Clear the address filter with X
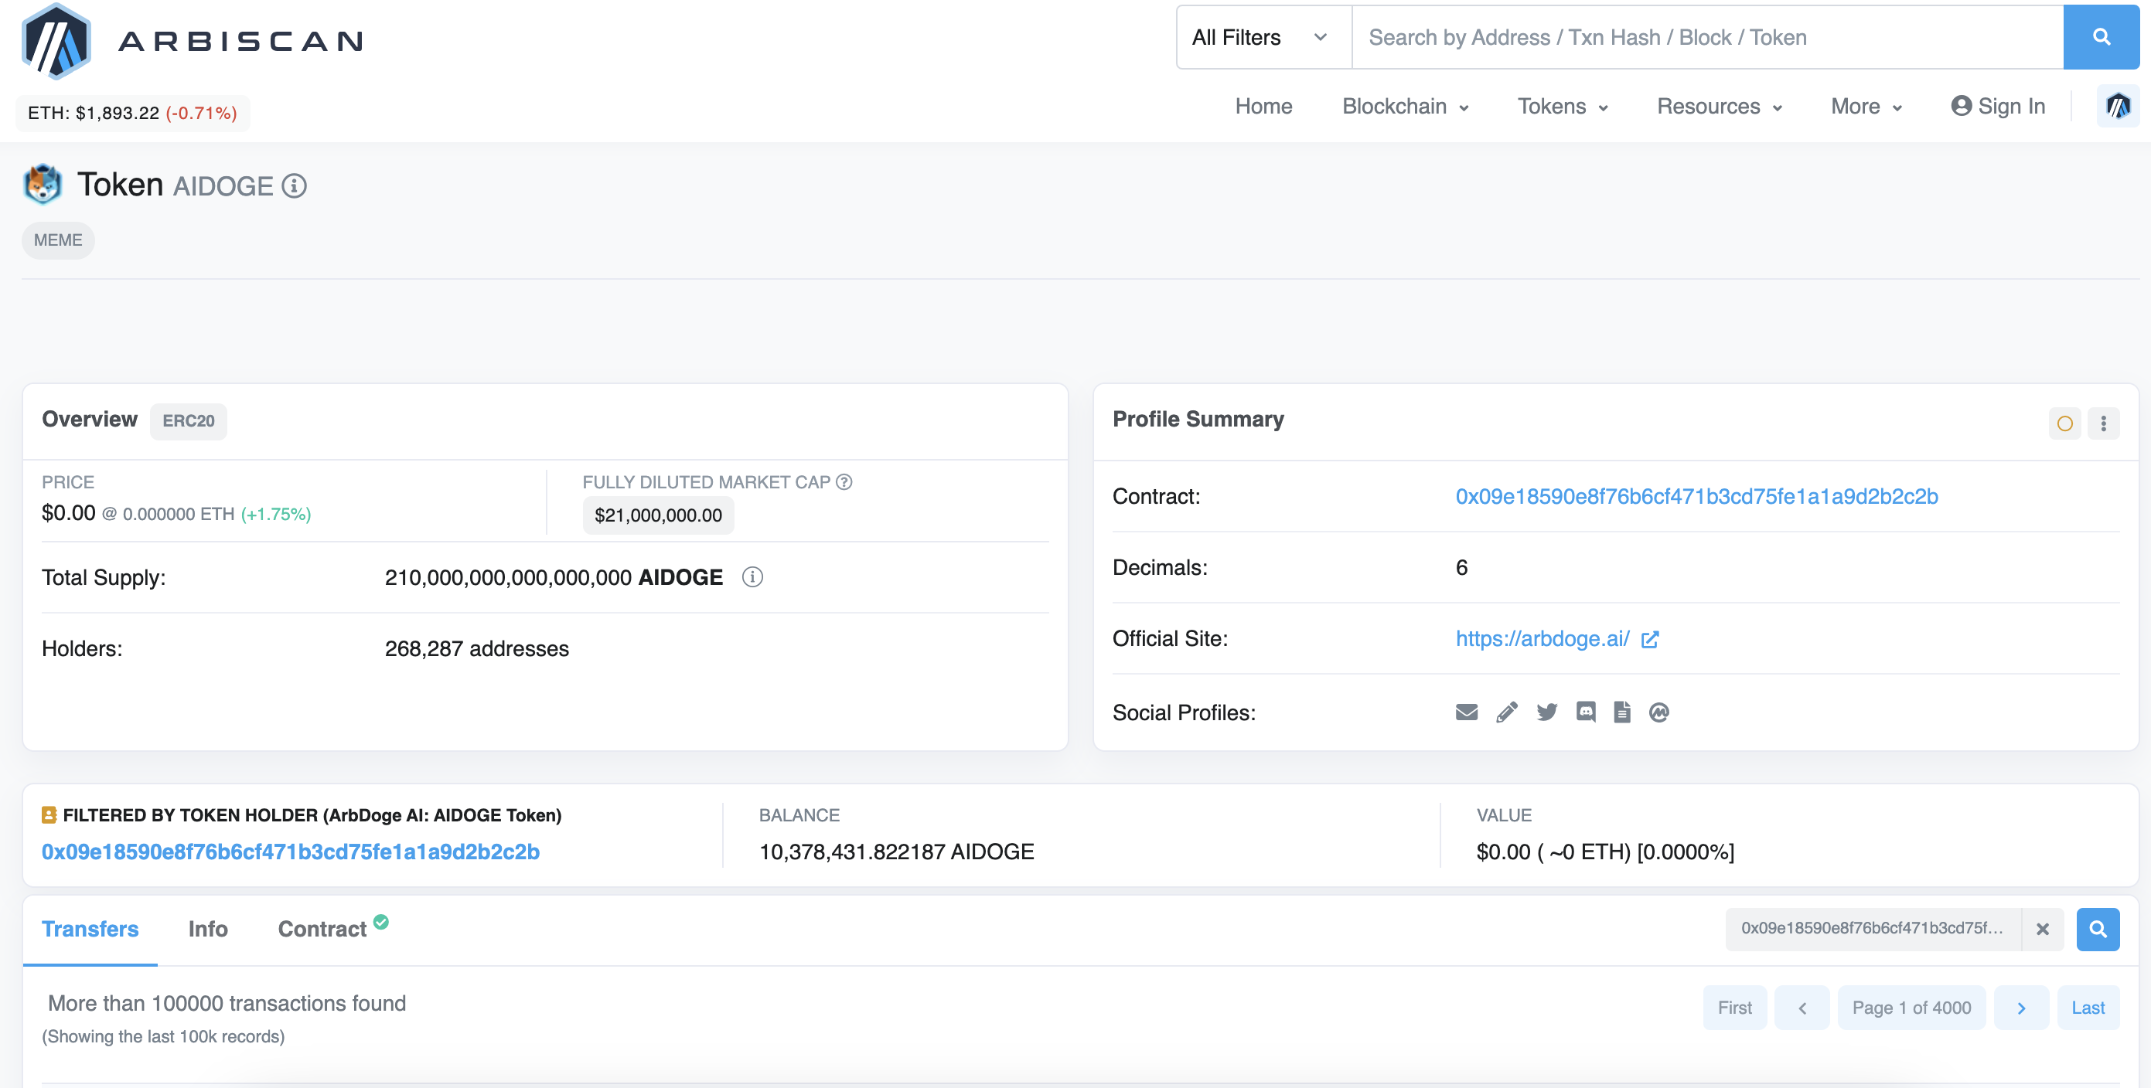2151x1088 pixels. point(2043,929)
